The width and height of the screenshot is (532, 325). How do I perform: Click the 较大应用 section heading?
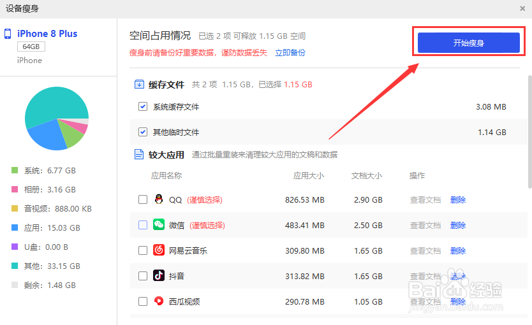[166, 155]
